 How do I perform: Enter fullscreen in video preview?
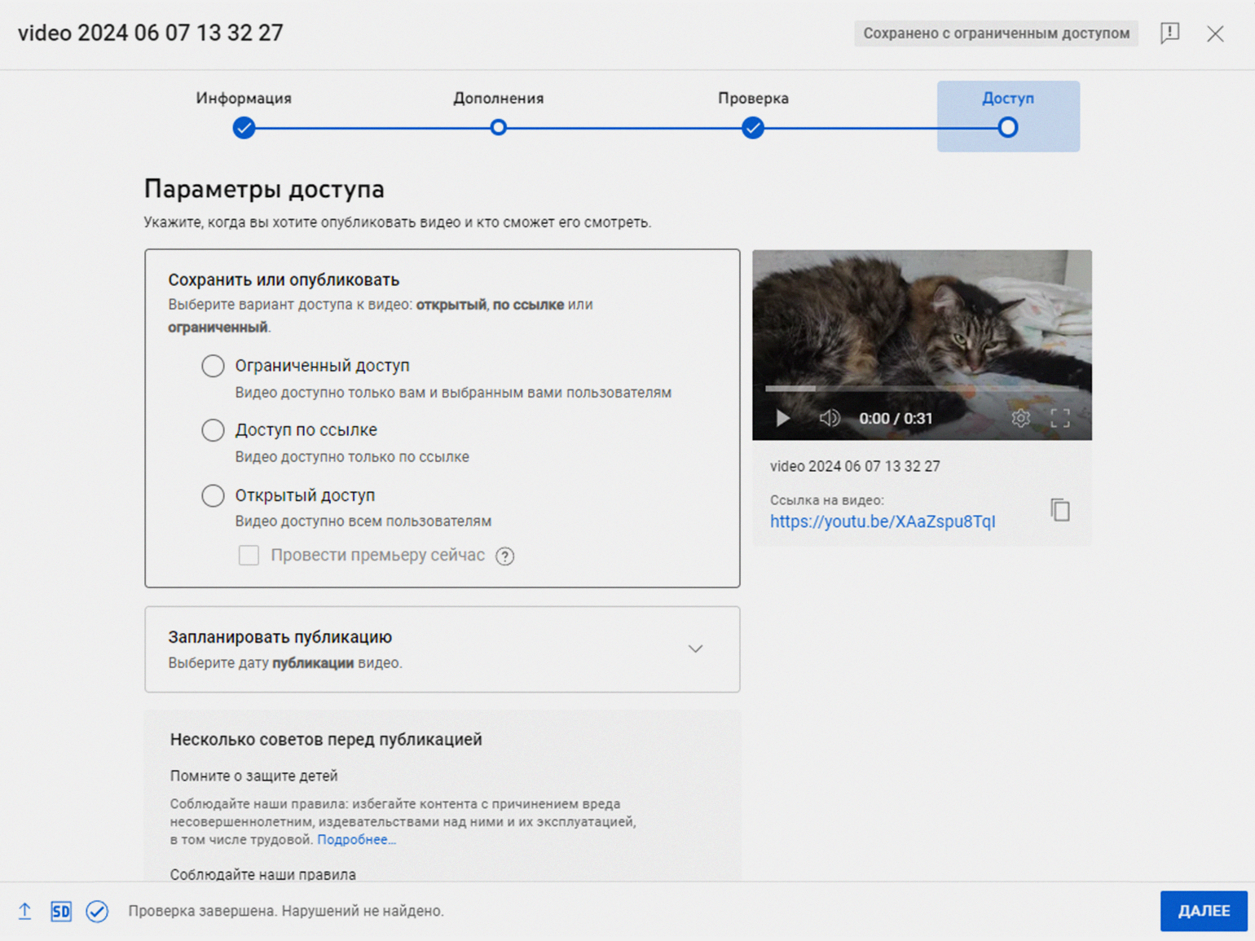[1060, 418]
